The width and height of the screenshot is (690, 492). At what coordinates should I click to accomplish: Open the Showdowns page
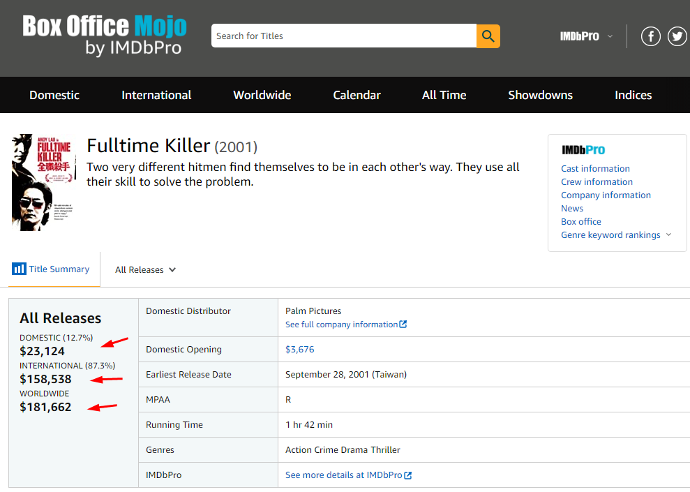tap(540, 96)
